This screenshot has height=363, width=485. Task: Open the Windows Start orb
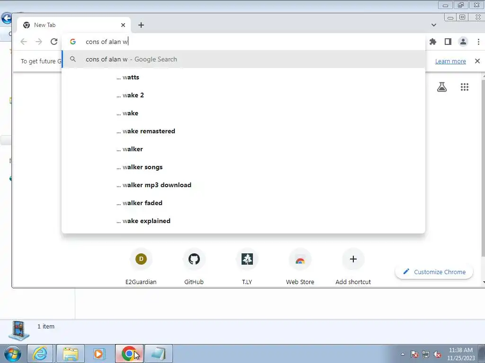[x=12, y=354]
